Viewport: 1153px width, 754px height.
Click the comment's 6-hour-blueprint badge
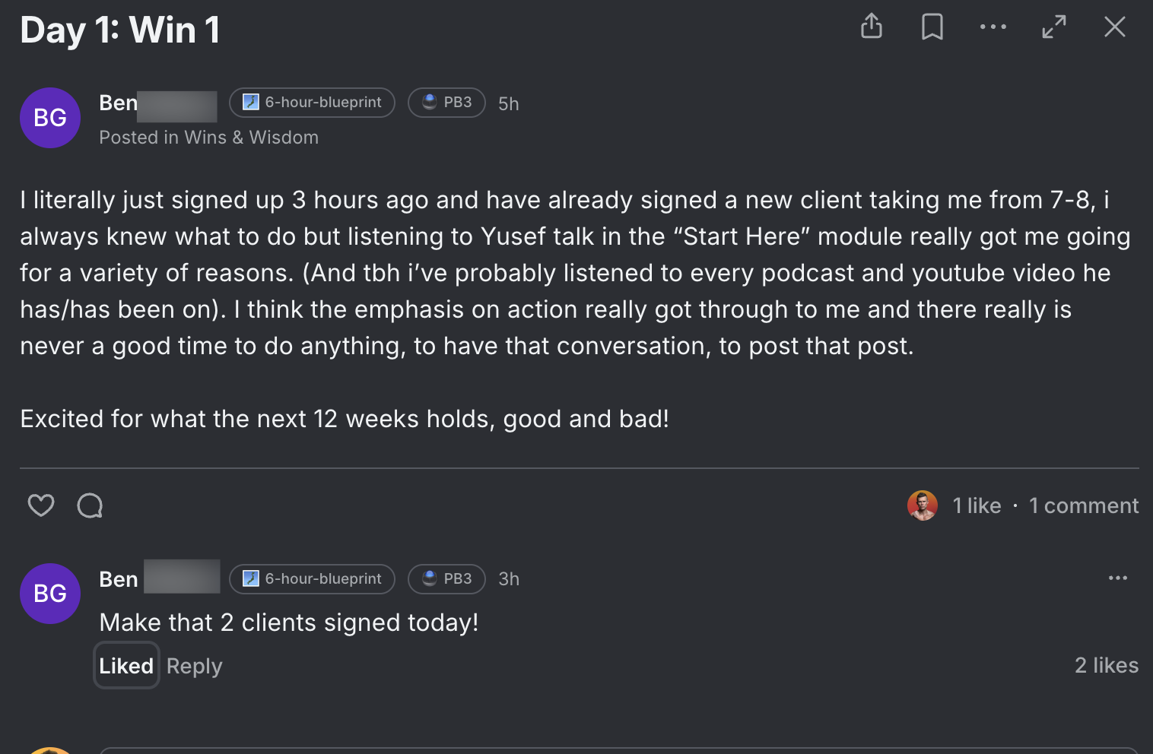pos(312,579)
